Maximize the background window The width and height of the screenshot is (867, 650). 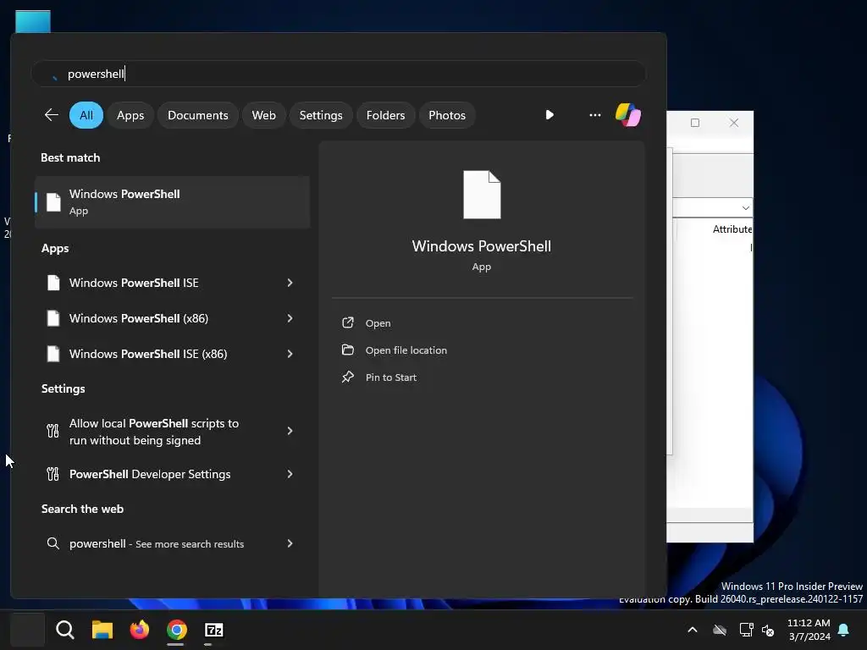[x=695, y=123]
